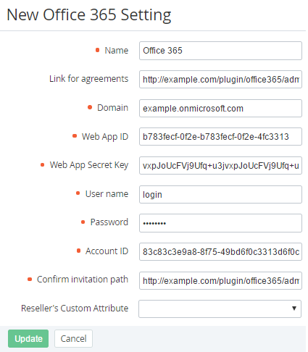Click the dropdown arrow for Reseller's Custom Attribute
The height and width of the screenshot is (352, 308).
point(294,309)
